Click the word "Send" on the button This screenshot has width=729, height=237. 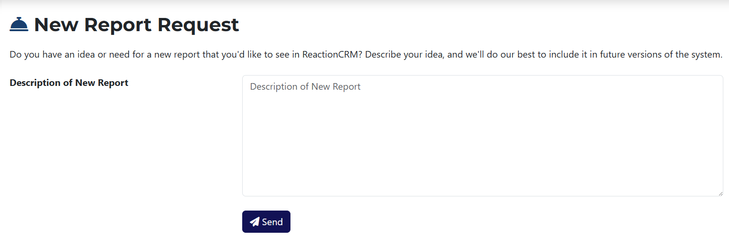[272, 222]
